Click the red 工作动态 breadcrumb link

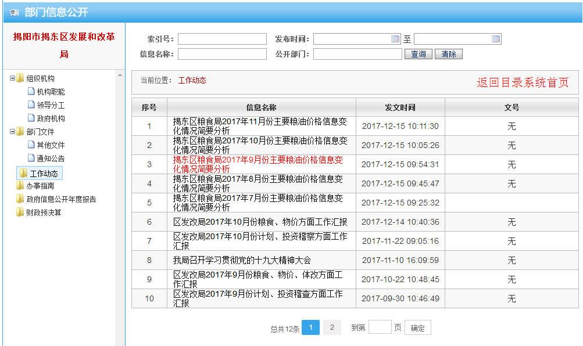click(192, 80)
